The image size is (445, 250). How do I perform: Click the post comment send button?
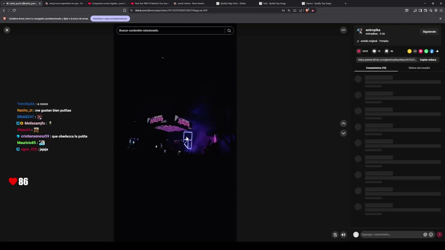point(439,234)
